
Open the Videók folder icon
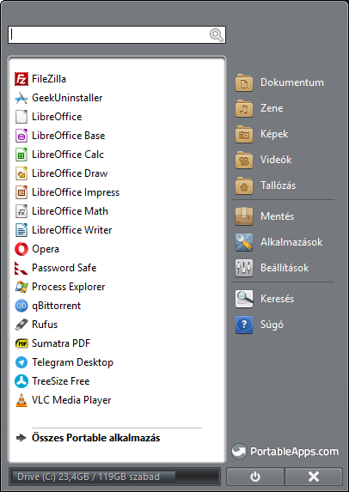pyautogui.click(x=244, y=160)
